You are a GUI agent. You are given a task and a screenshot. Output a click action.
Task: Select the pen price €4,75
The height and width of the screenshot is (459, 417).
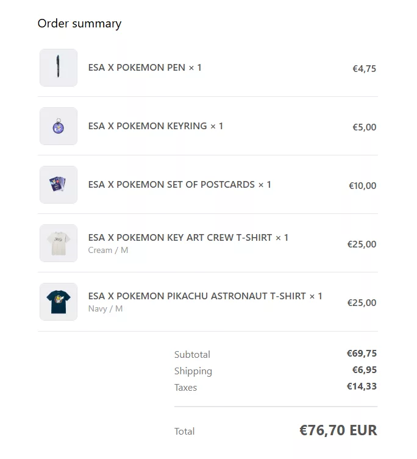[x=365, y=69]
